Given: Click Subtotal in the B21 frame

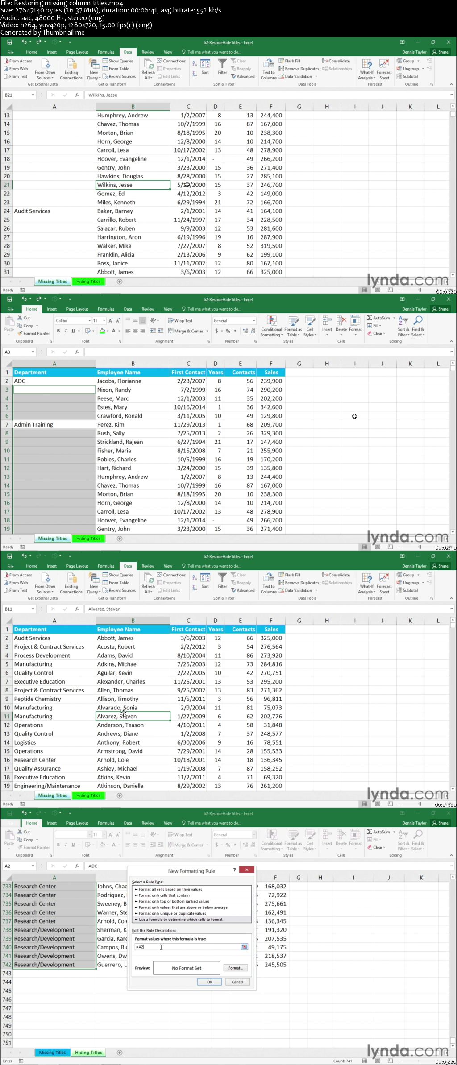Looking at the screenshot, I should 407,76.
